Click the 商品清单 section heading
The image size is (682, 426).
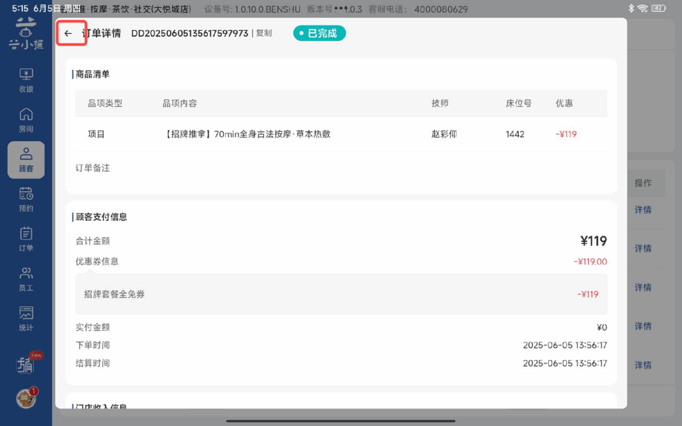click(93, 75)
